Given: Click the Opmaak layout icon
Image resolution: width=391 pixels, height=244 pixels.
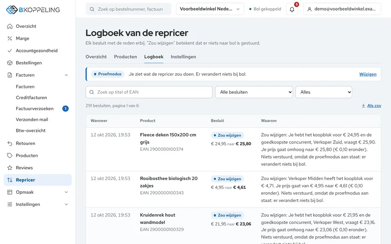Looking at the screenshot, I should (10, 192).
